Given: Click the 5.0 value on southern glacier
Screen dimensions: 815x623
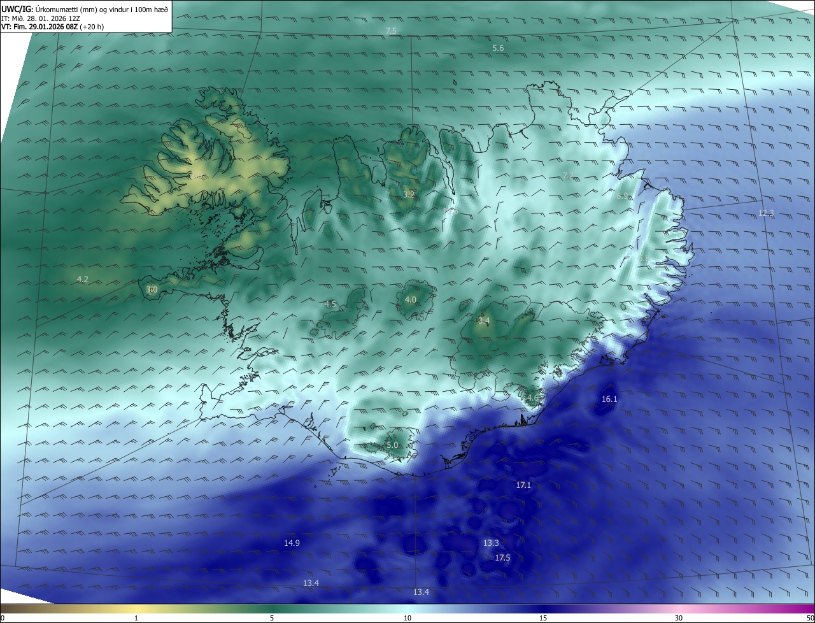Looking at the screenshot, I should coord(392,445).
